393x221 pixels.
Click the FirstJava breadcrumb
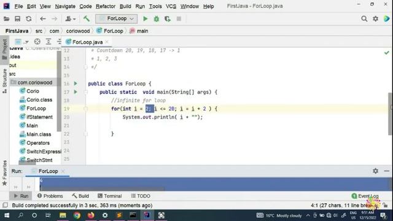(17, 31)
